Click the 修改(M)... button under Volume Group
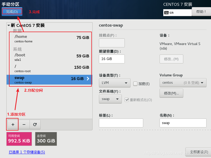 coord(171,93)
